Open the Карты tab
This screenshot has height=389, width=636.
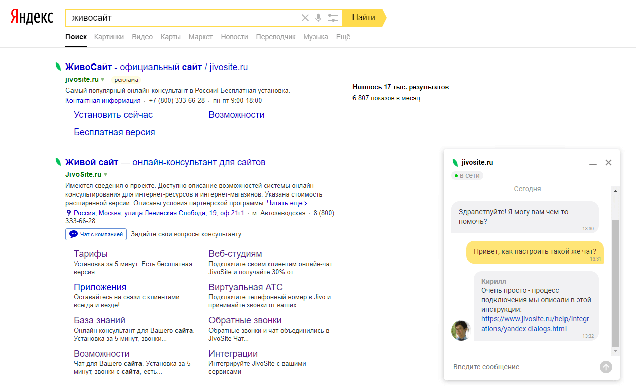[171, 37]
